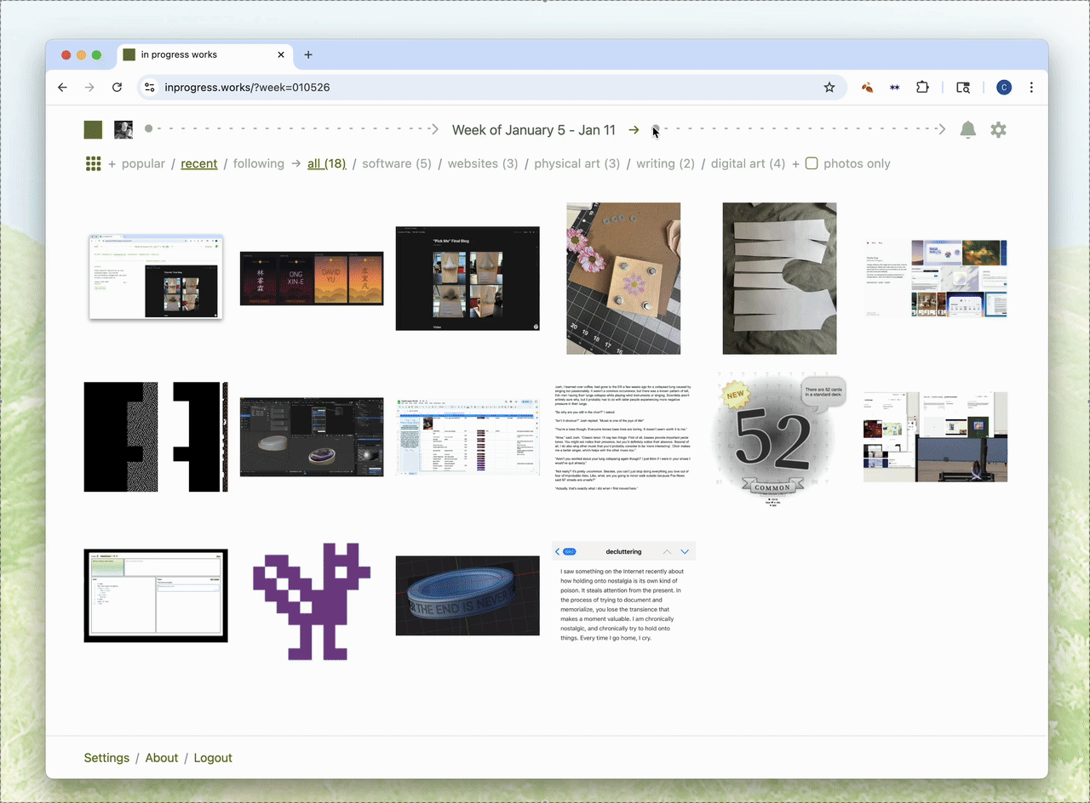Open THE END IS NEVER ring thumbnail

coord(468,595)
